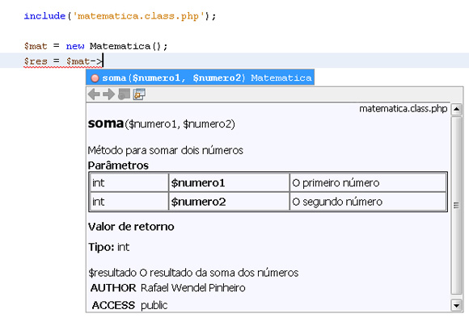Click scrollbar up arrow in documentation

click(x=456, y=109)
